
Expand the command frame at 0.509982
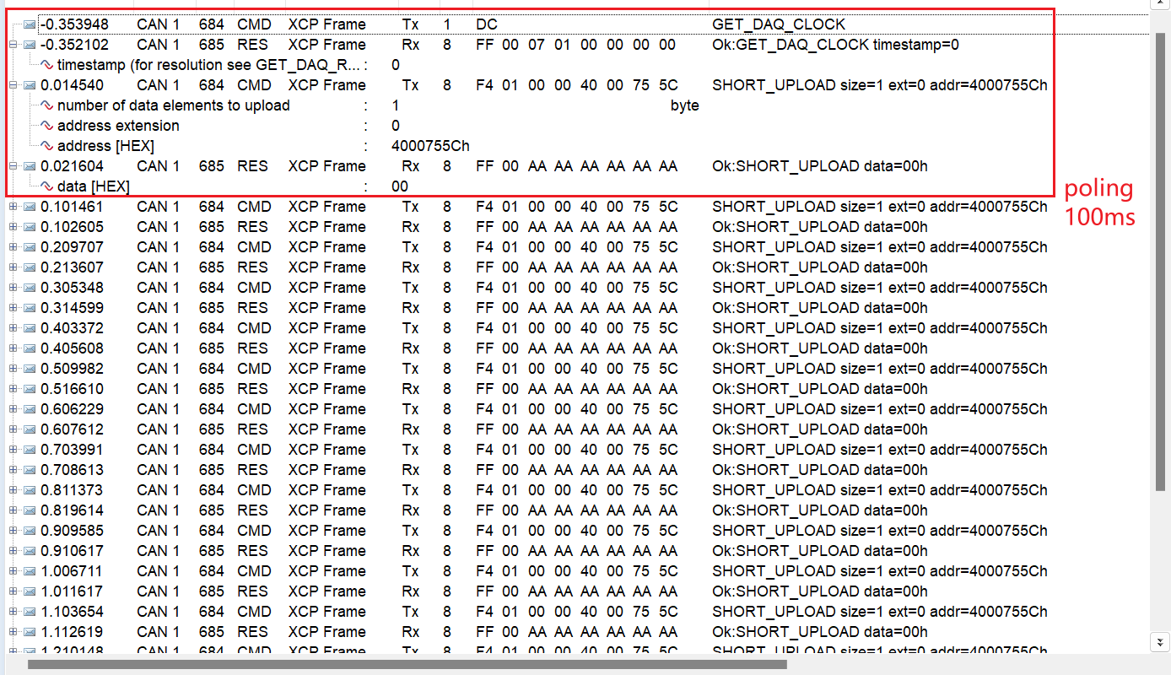click(x=13, y=369)
